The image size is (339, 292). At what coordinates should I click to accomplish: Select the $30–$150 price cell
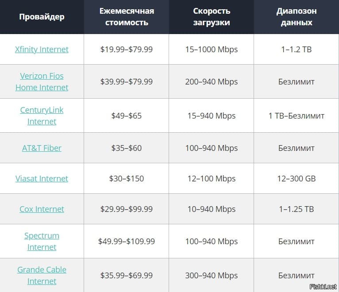click(x=127, y=179)
